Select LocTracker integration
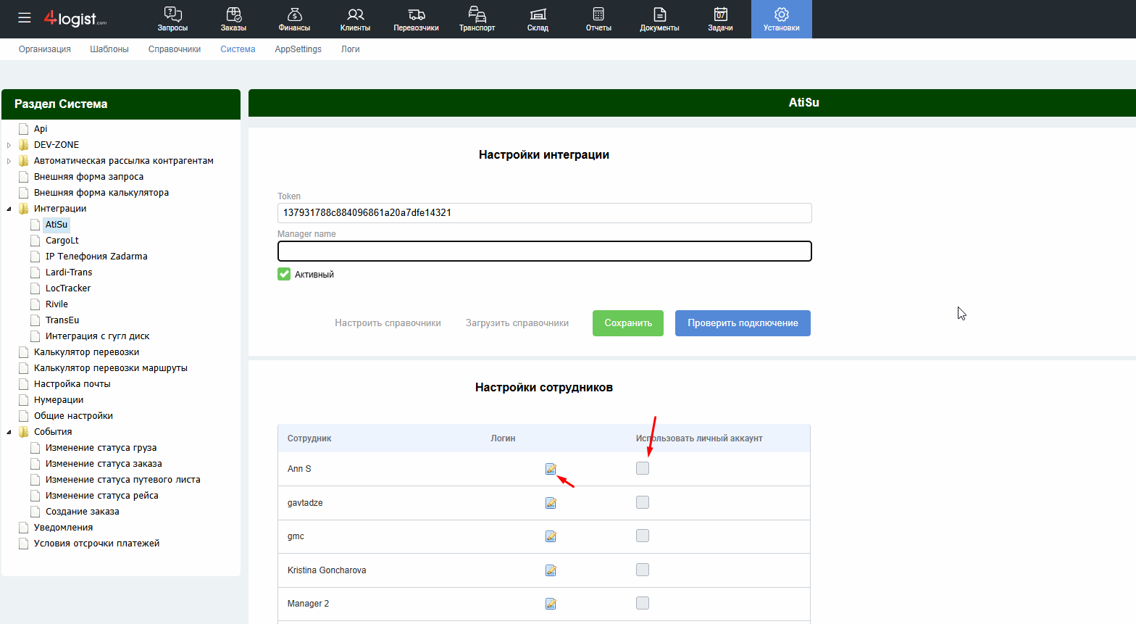 pyautogui.click(x=68, y=288)
